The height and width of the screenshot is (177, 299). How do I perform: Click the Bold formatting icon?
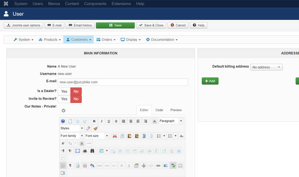click(94, 121)
